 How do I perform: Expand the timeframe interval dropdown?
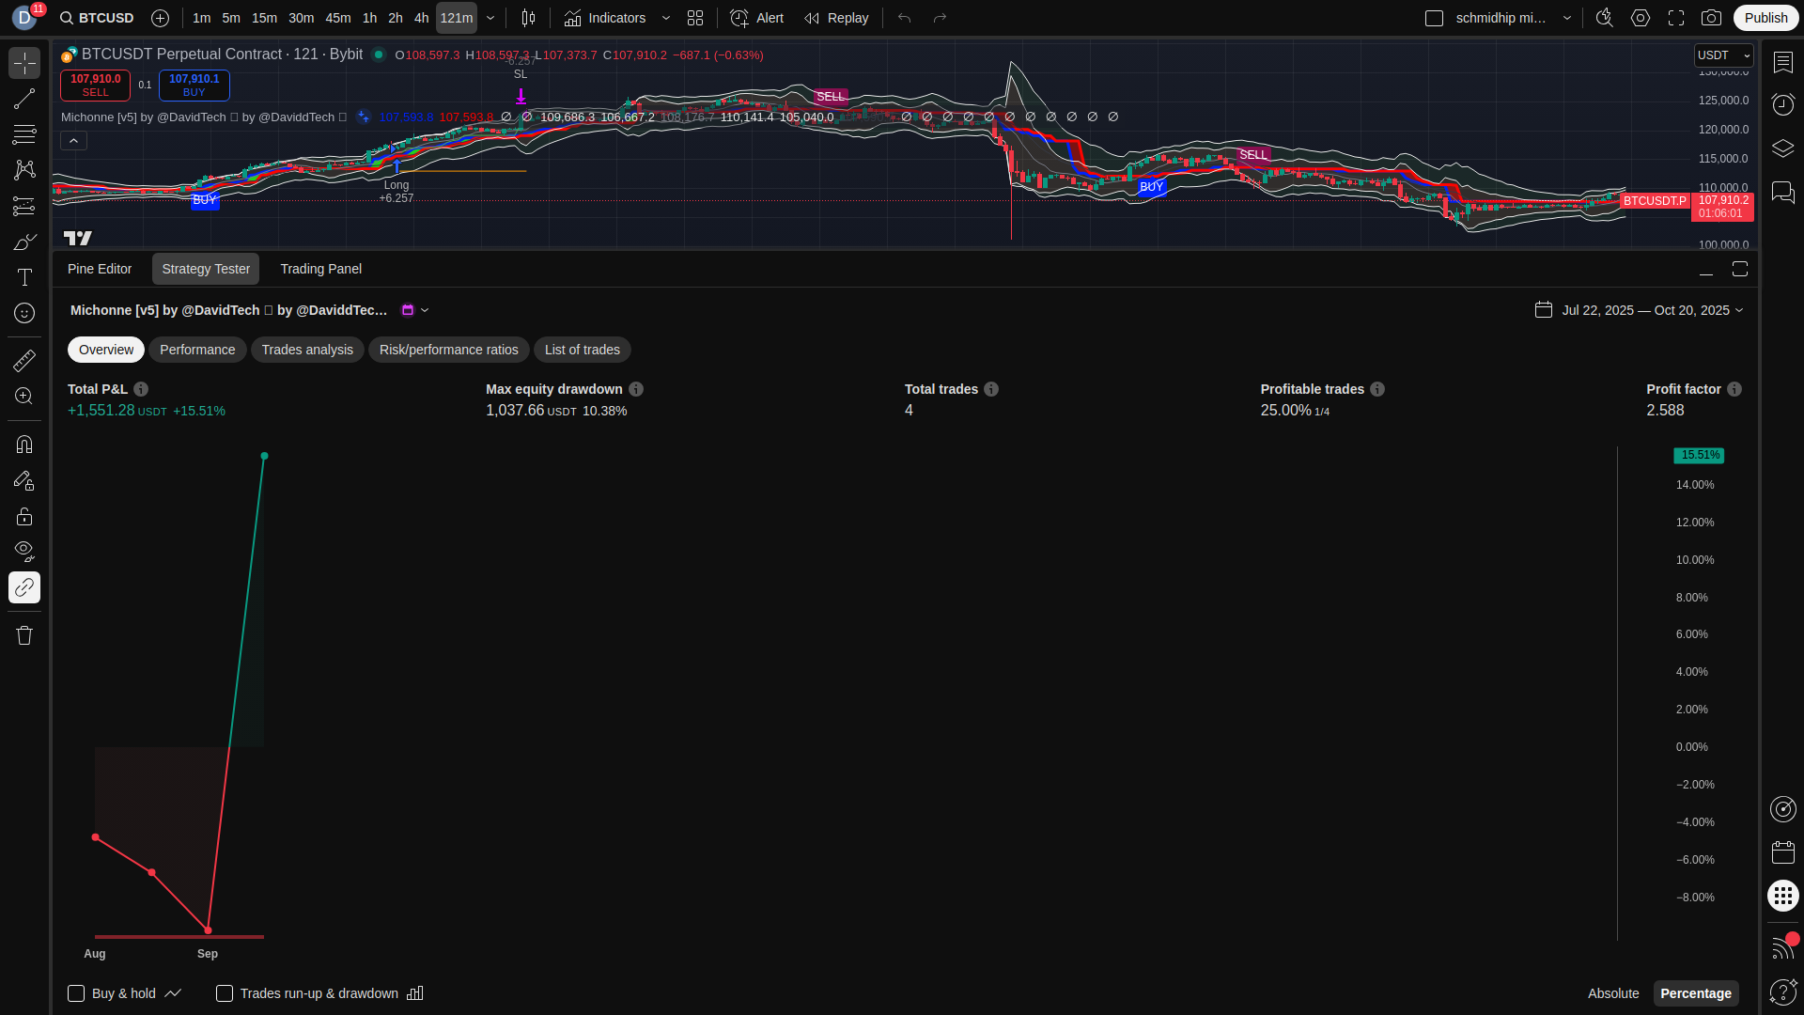490,18
